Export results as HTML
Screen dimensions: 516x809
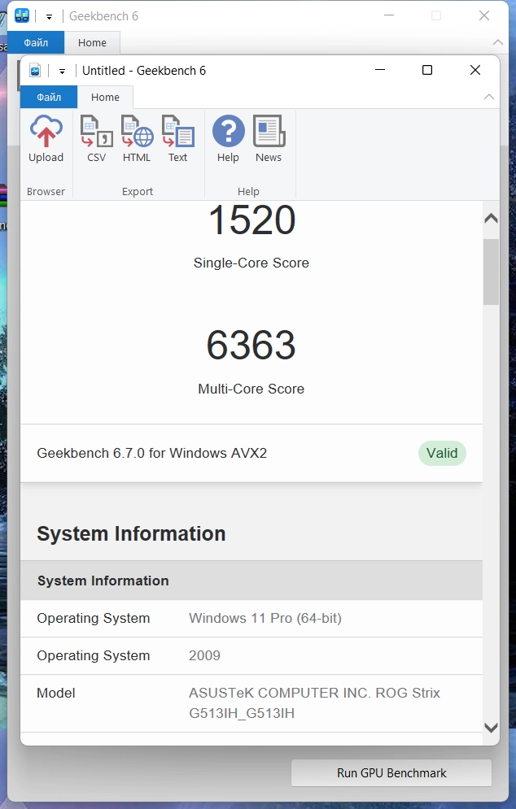(x=137, y=139)
